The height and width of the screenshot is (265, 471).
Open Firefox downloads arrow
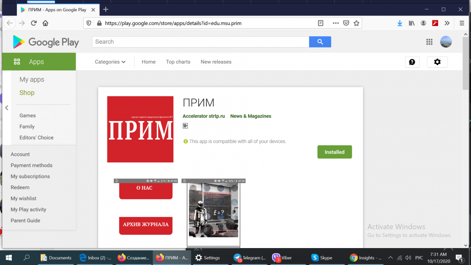click(399, 23)
